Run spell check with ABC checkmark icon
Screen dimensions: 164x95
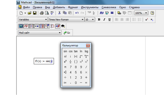click(52, 13)
